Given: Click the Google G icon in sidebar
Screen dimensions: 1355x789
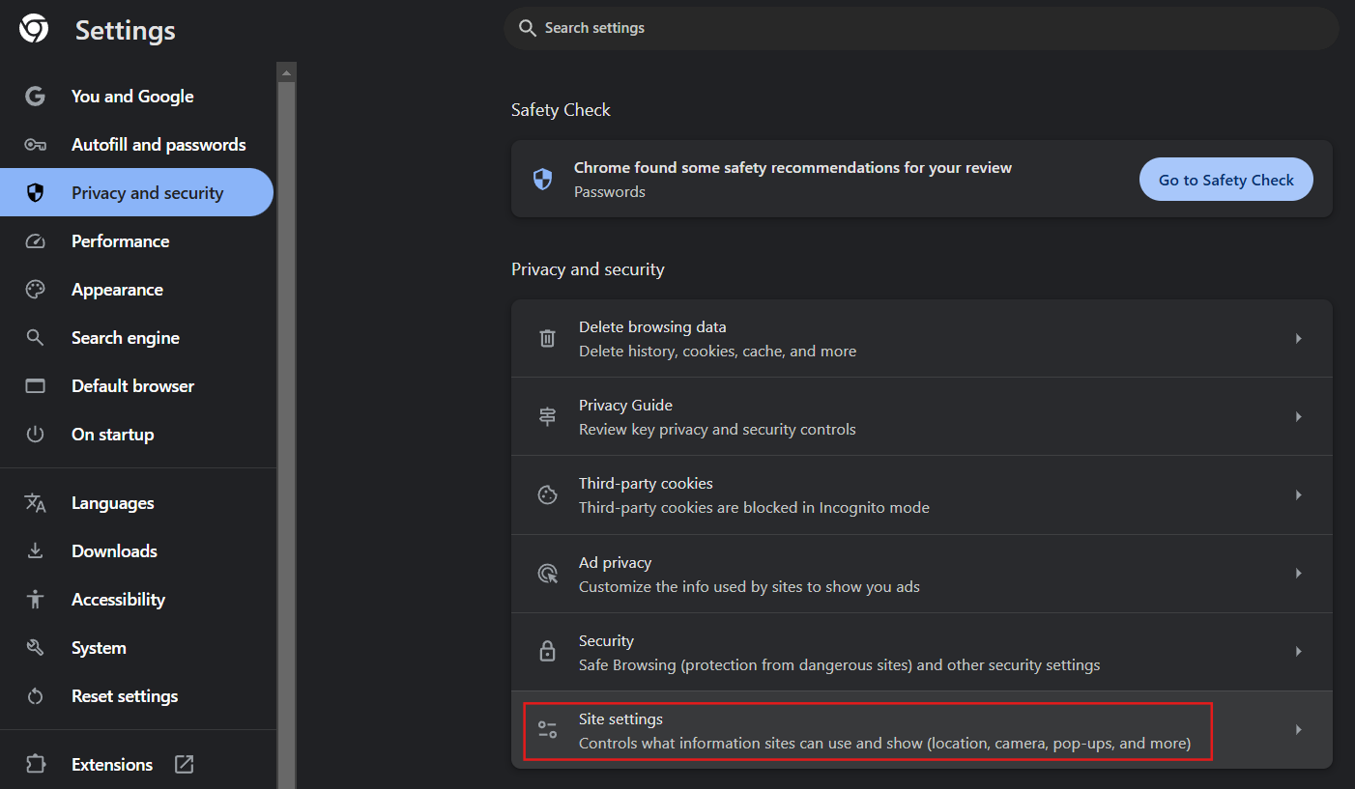Looking at the screenshot, I should coord(36,97).
